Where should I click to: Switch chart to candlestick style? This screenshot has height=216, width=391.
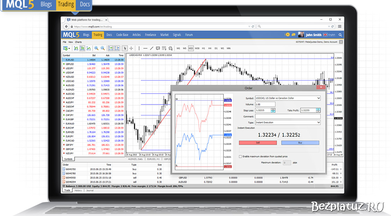pyautogui.click(x=82, y=48)
